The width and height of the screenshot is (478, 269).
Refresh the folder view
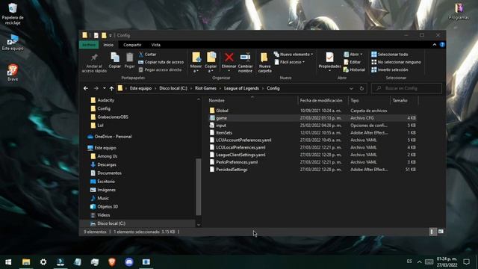tap(361, 88)
